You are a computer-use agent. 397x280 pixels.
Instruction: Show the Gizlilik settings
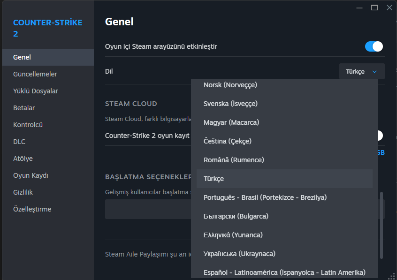pyautogui.click(x=23, y=192)
